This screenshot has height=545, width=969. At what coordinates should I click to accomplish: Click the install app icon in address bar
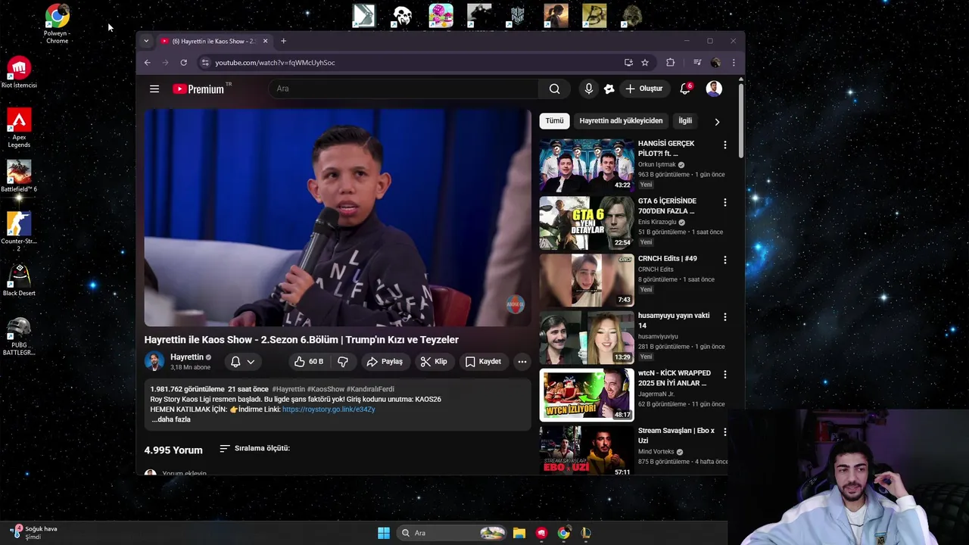(x=628, y=63)
